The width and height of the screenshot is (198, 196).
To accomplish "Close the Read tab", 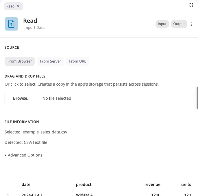I will point(18,6).
